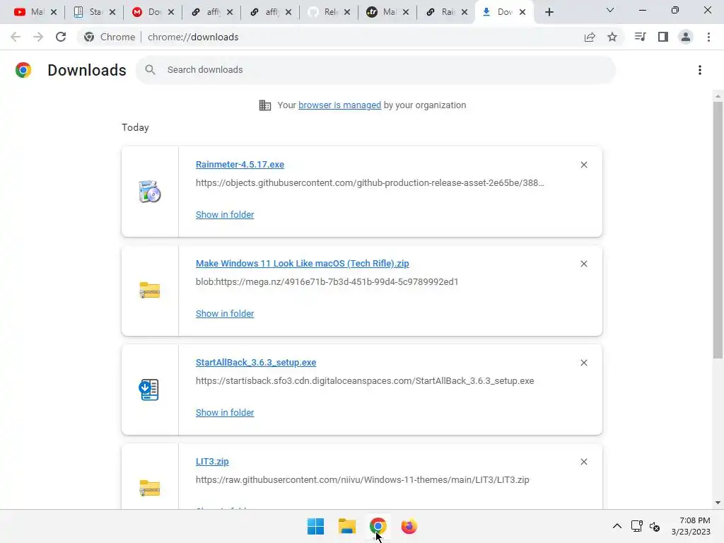This screenshot has height=543, width=724.
Task: Open a new tab with plus button
Action: point(549,12)
